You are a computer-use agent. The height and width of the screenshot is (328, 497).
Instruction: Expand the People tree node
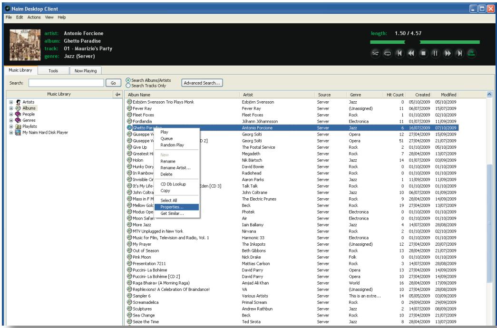(x=11, y=115)
